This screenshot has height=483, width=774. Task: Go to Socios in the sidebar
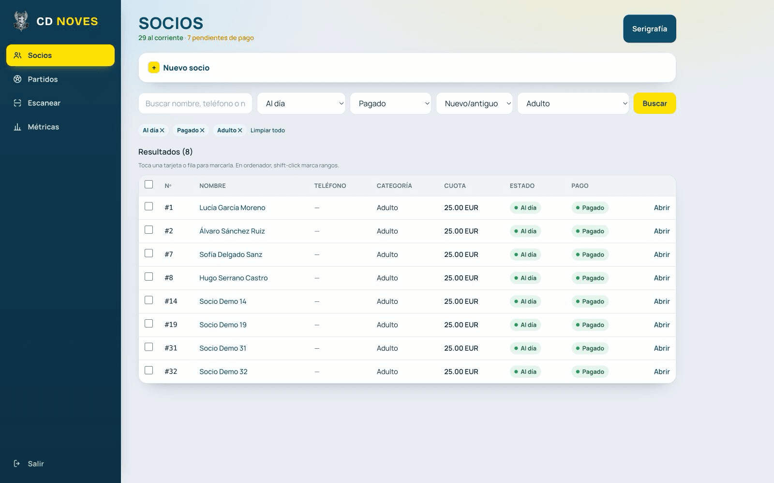coord(60,56)
